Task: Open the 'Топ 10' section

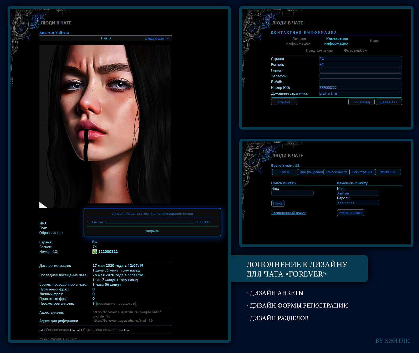Action: click(285, 172)
